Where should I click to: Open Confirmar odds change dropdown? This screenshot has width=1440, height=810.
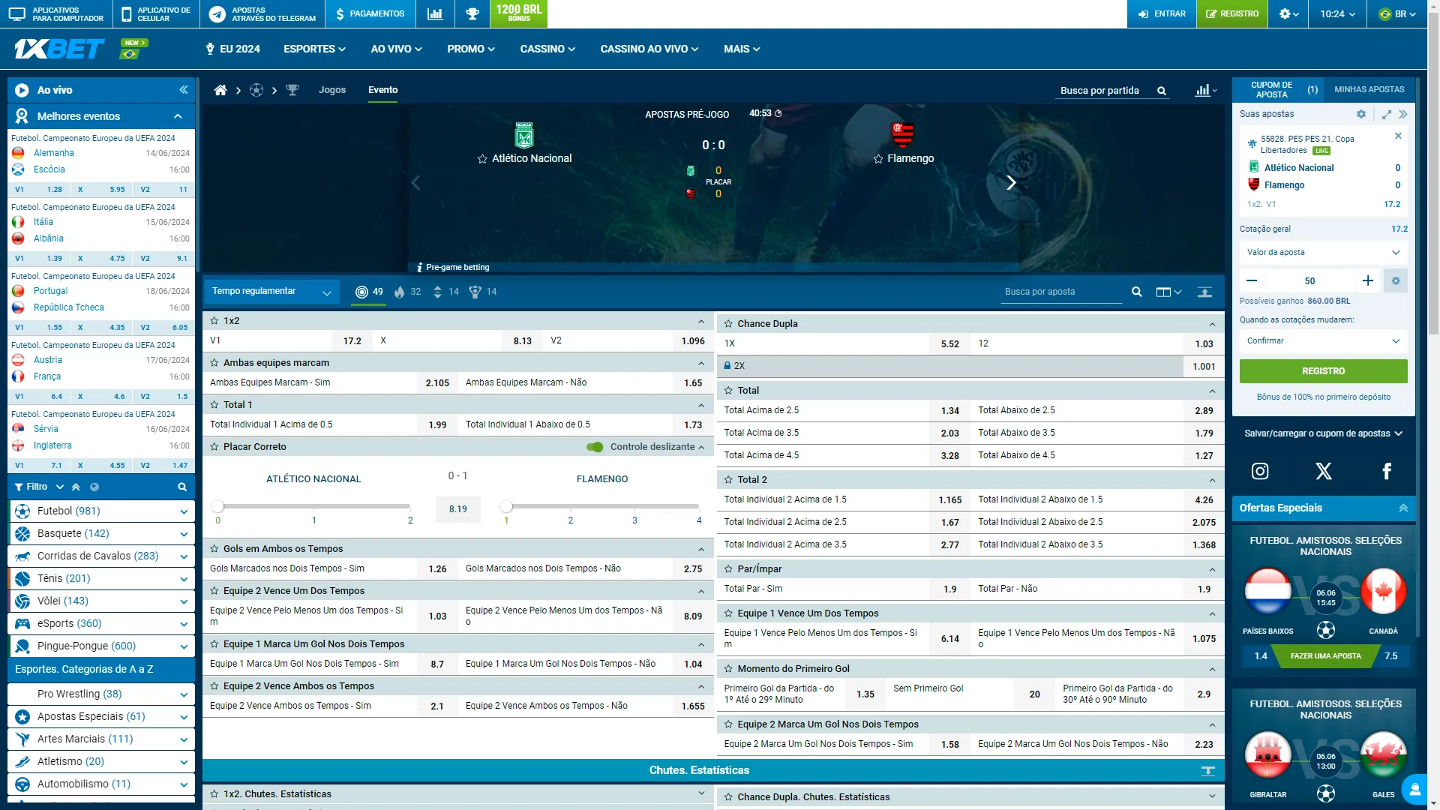click(1323, 340)
